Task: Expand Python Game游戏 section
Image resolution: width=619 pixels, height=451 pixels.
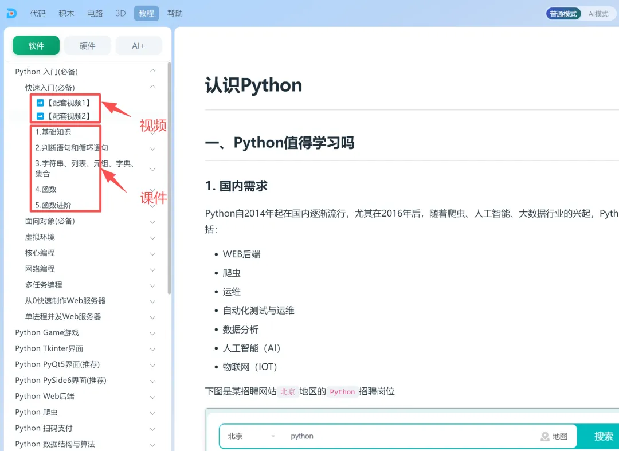Action: [x=153, y=334]
